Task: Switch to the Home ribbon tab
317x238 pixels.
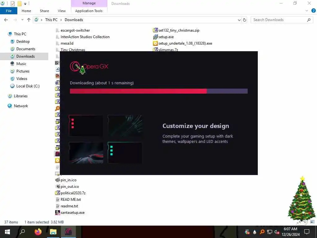Action: [26, 11]
